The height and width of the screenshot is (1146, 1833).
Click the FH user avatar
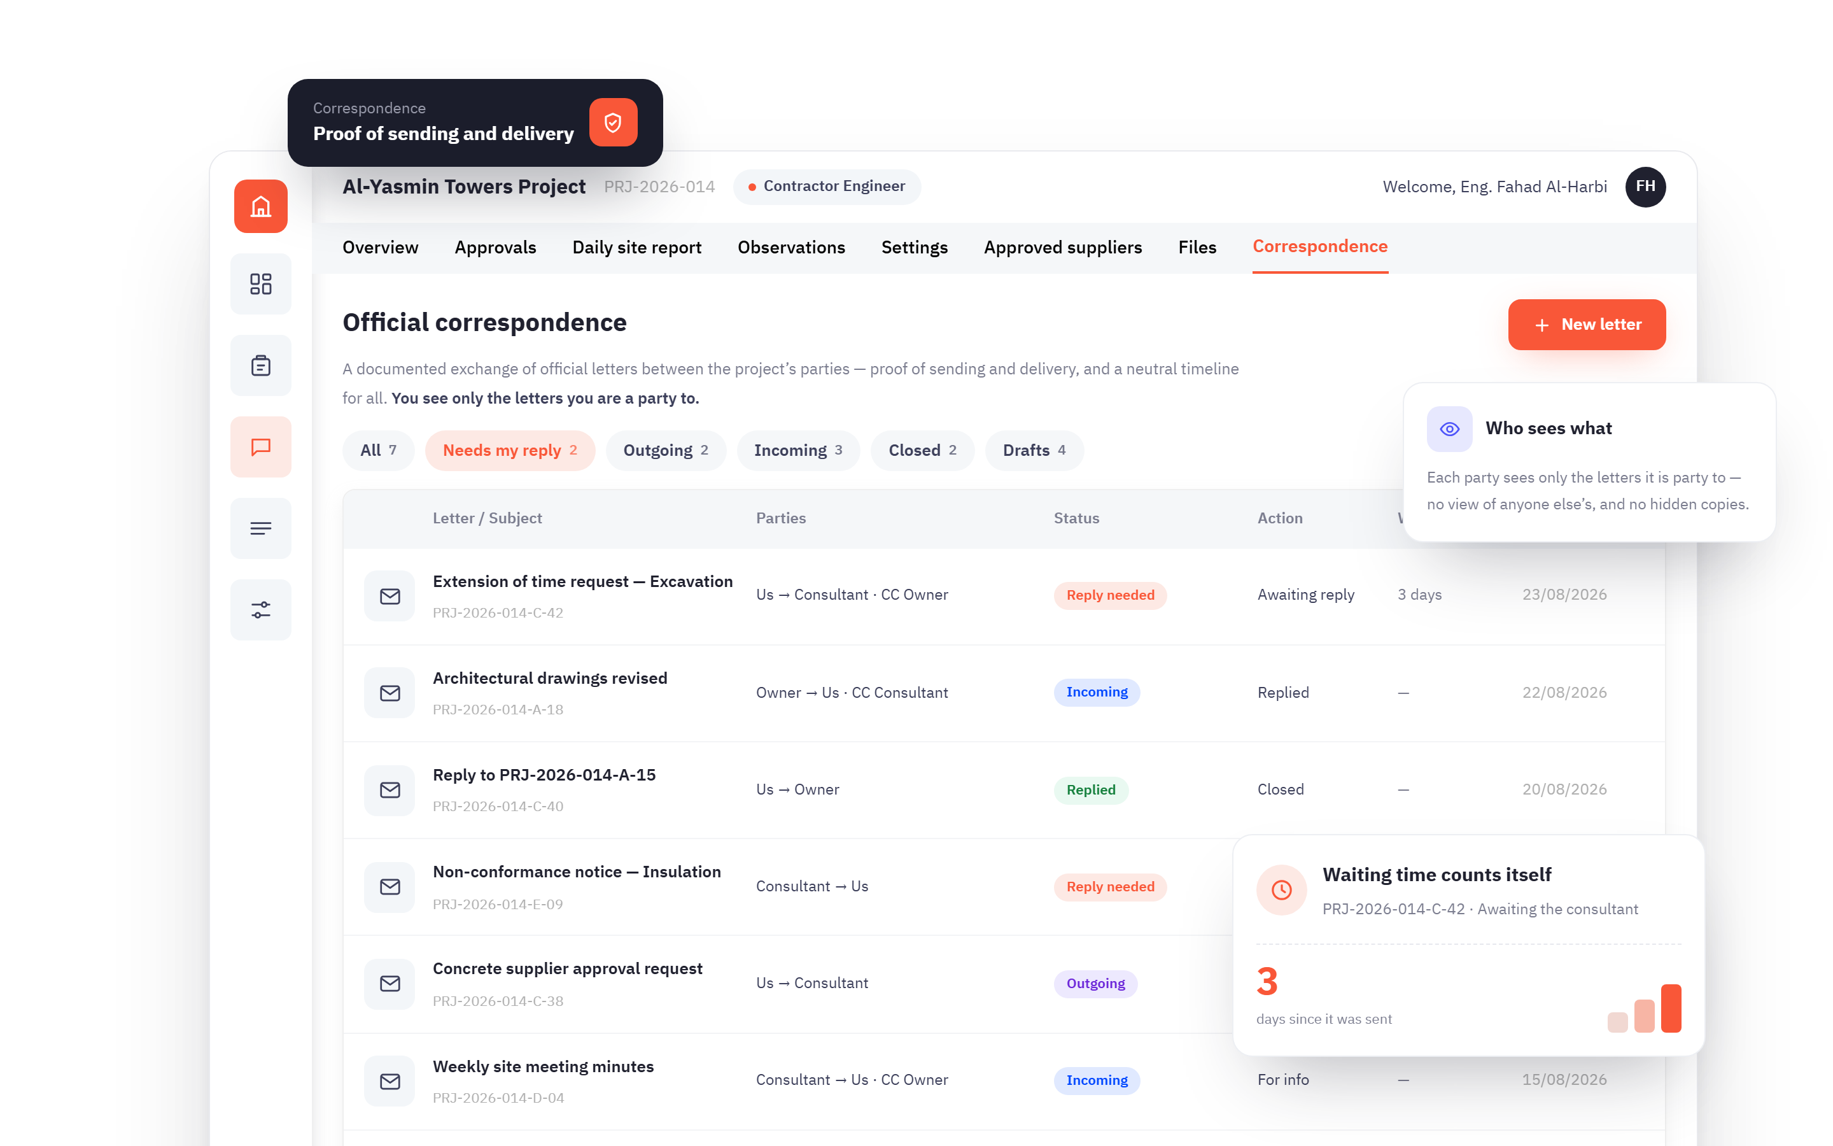point(1645,187)
